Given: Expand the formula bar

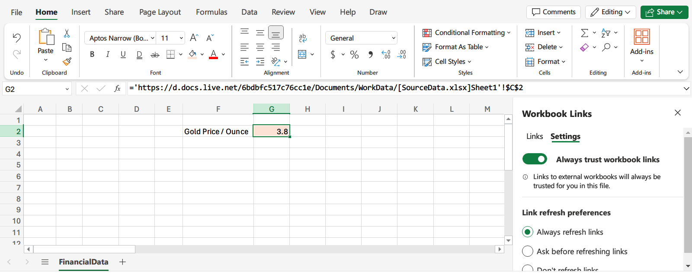Looking at the screenshot, I should pos(686,88).
